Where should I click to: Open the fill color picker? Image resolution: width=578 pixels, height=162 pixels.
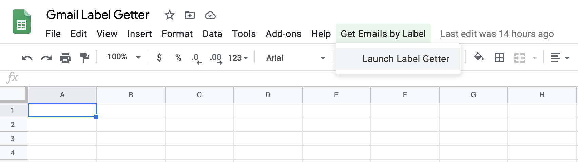479,57
